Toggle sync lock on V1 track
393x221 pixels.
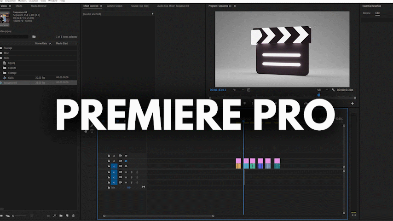120,166
